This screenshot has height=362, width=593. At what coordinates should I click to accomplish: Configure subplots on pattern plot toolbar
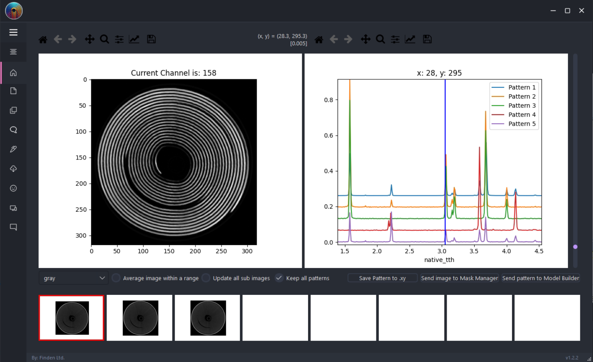[x=395, y=39]
